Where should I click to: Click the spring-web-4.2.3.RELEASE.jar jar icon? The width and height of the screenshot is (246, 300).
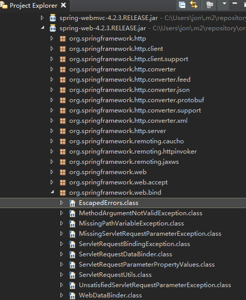pyautogui.click(x=53, y=28)
